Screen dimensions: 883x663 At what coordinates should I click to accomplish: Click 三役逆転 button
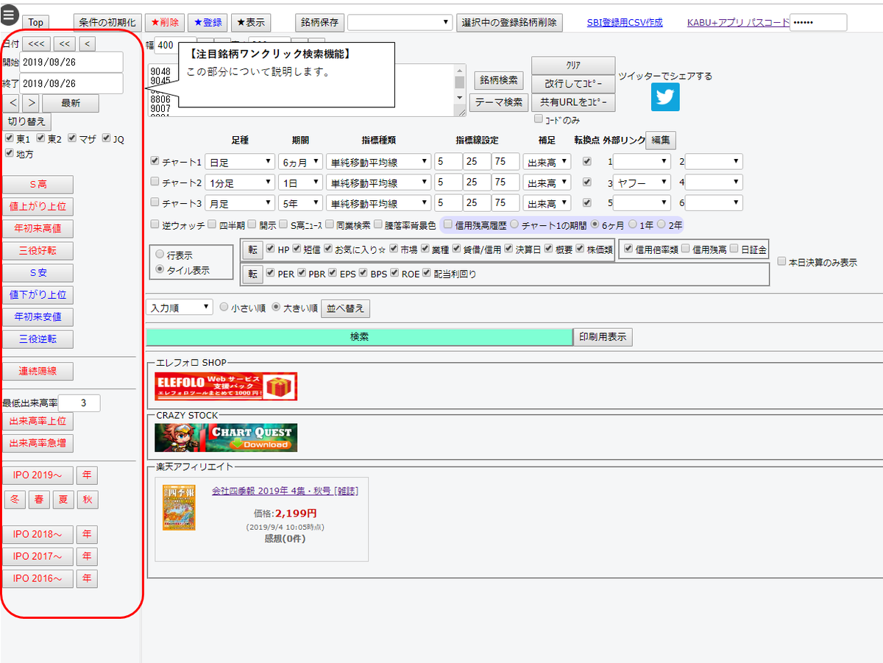pos(38,339)
